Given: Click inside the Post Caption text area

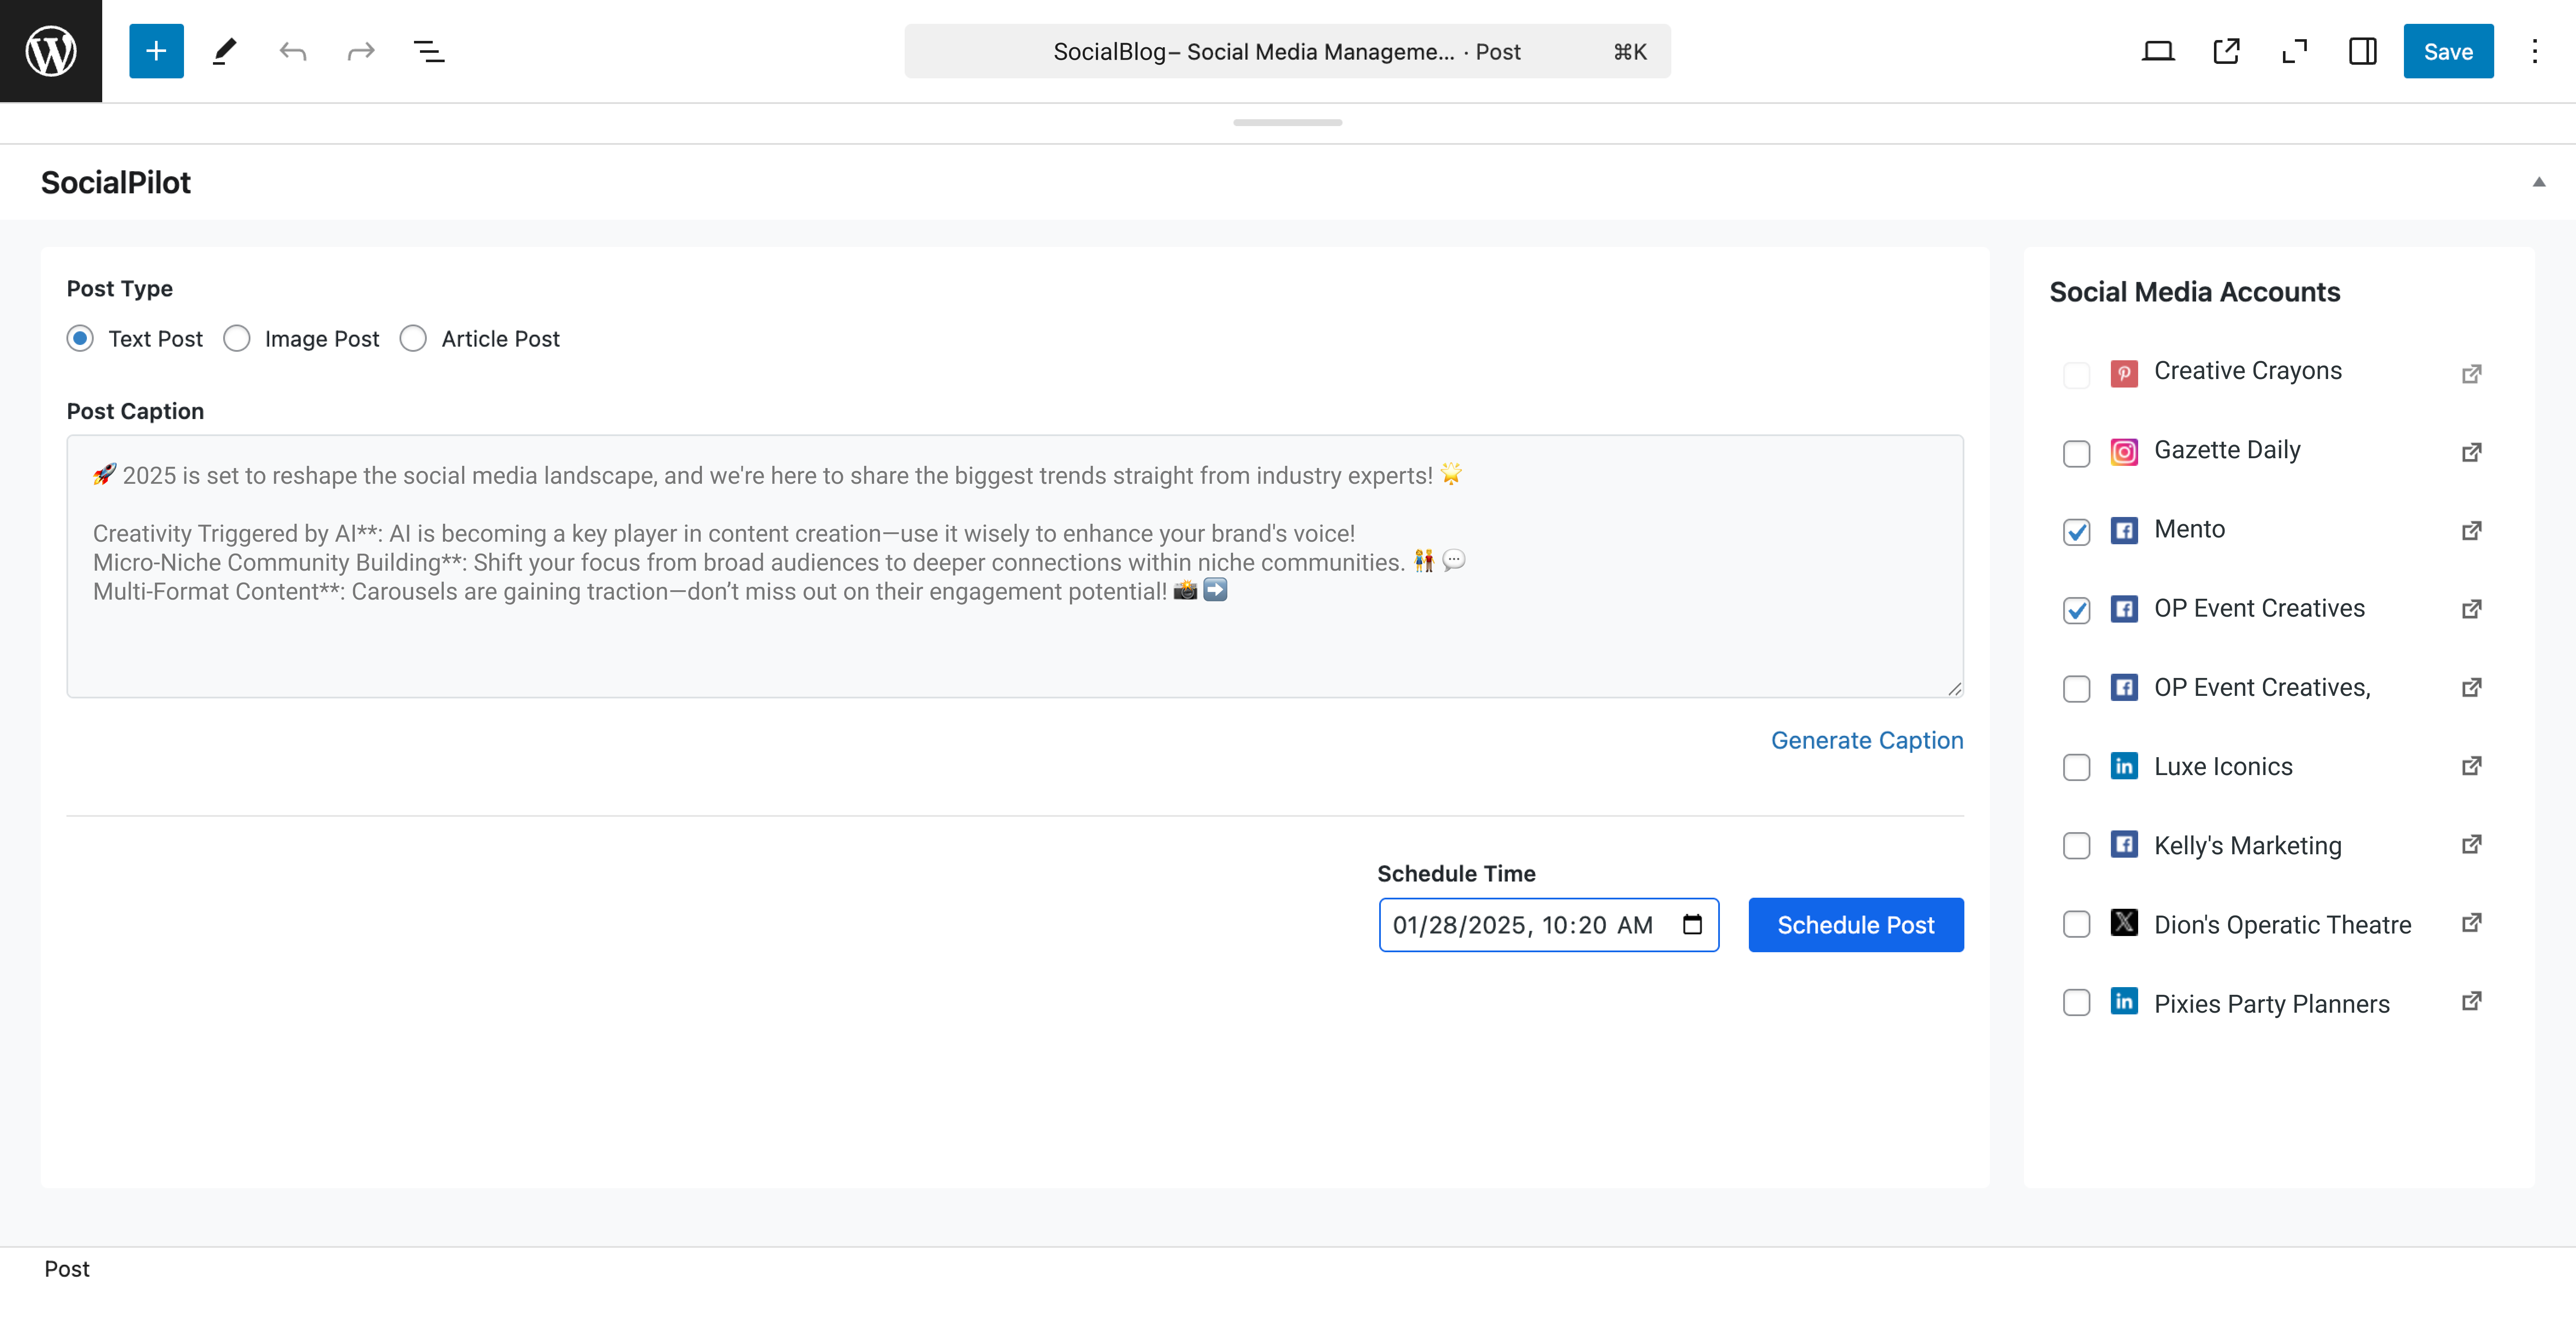Looking at the screenshot, I should (x=1015, y=566).
